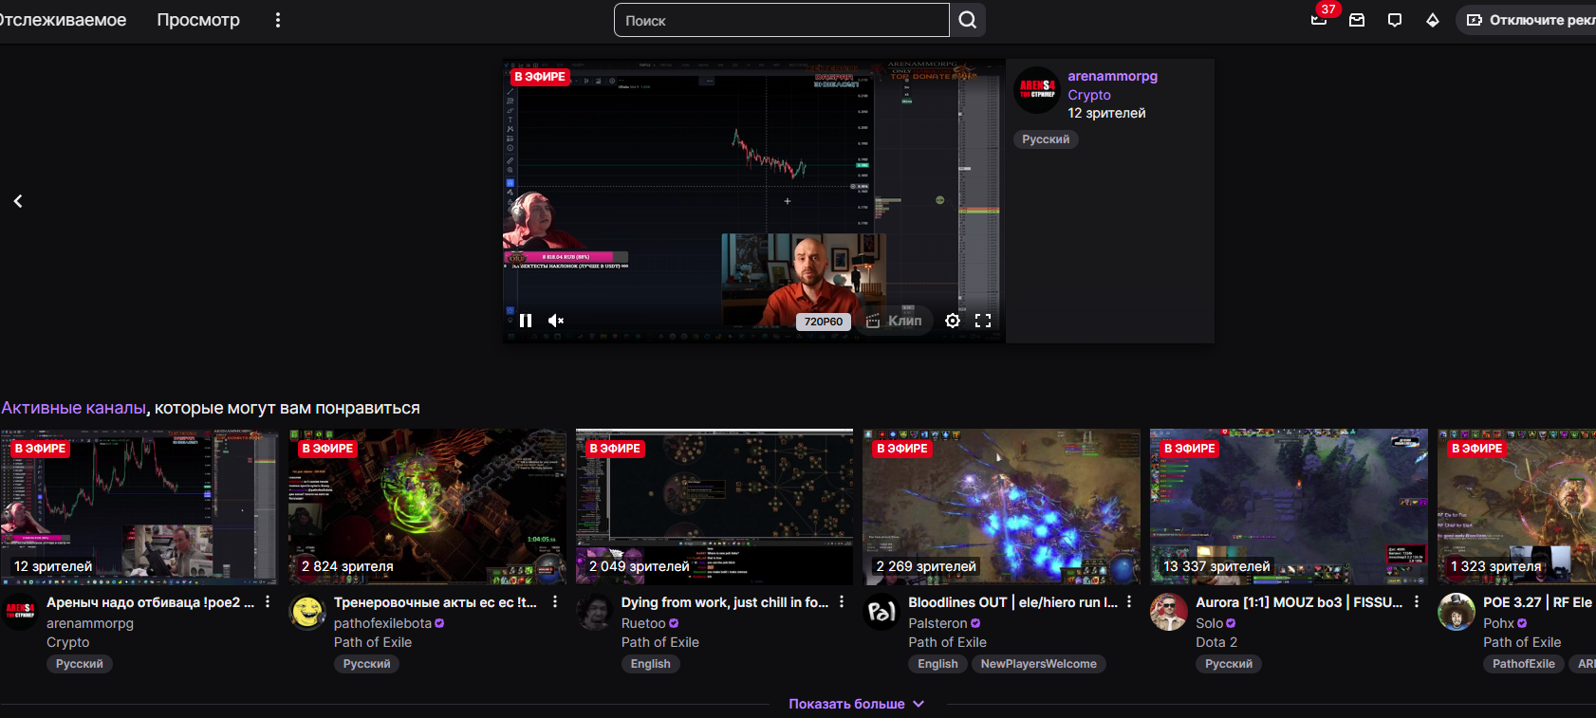The width and height of the screenshot is (1596, 718).
Task: Open the Отслеживаемое tab
Action: click(x=63, y=20)
